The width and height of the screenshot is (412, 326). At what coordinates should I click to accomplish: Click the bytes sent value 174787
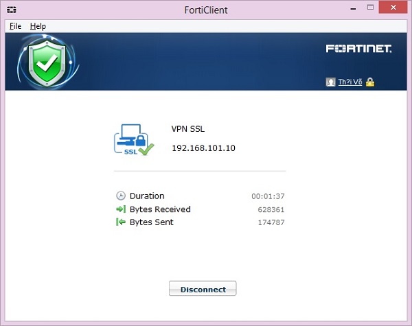[x=271, y=222]
